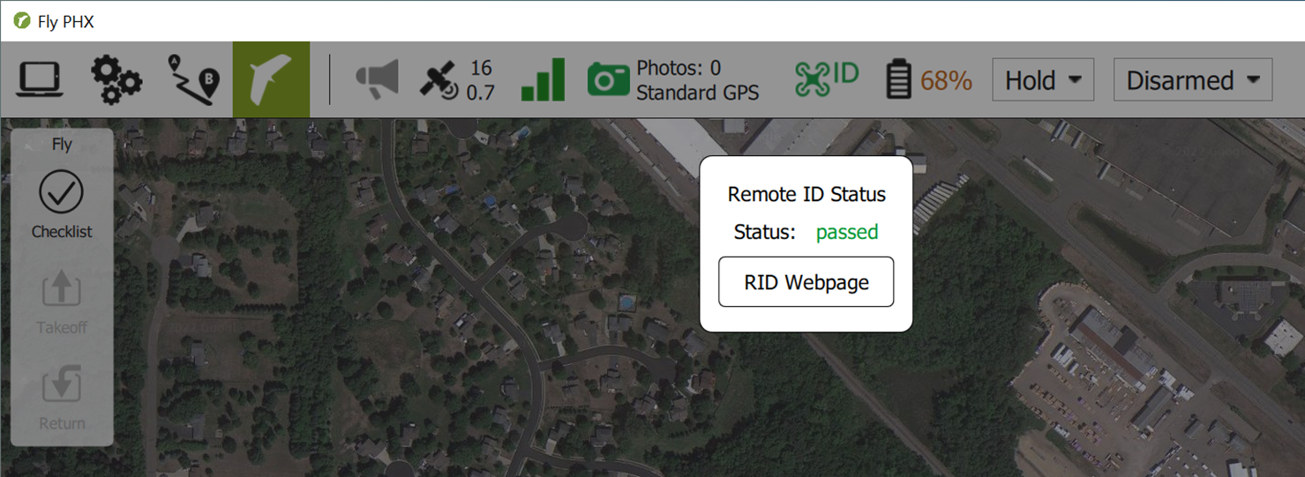Click the passed status text
This screenshot has width=1305, height=477.
pyautogui.click(x=847, y=232)
